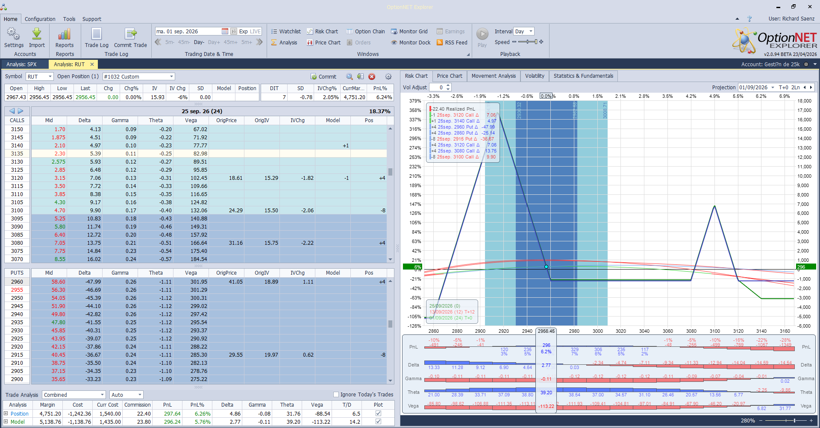This screenshot has width=820, height=428.
Task: Click the calls table vertical scrollbar
Action: [x=390, y=194]
